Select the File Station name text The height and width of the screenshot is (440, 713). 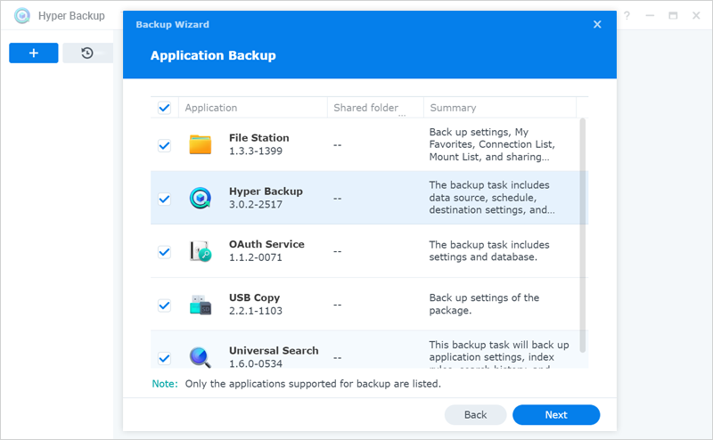point(258,138)
